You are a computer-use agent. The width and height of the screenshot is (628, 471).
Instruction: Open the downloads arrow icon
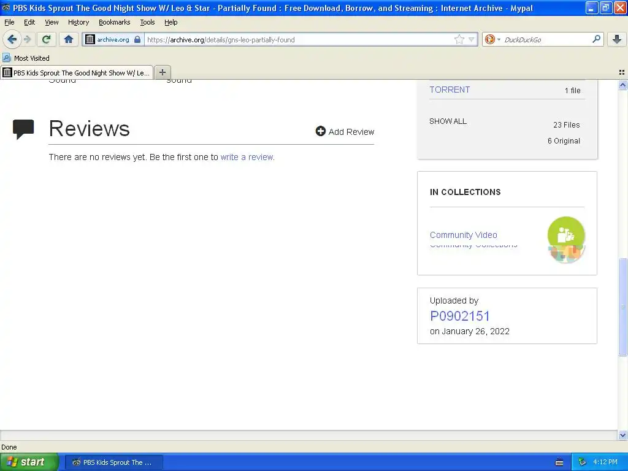coord(617,39)
